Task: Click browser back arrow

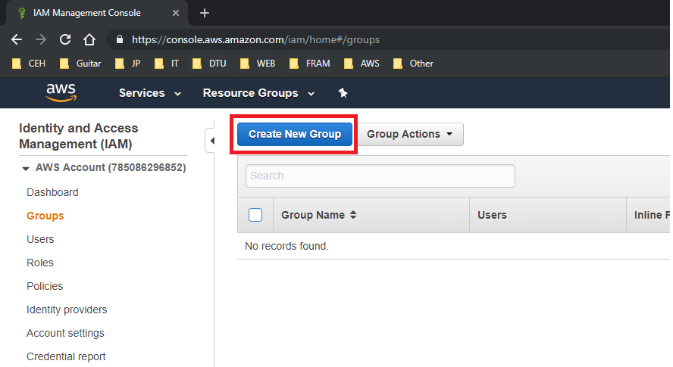Action: [17, 39]
